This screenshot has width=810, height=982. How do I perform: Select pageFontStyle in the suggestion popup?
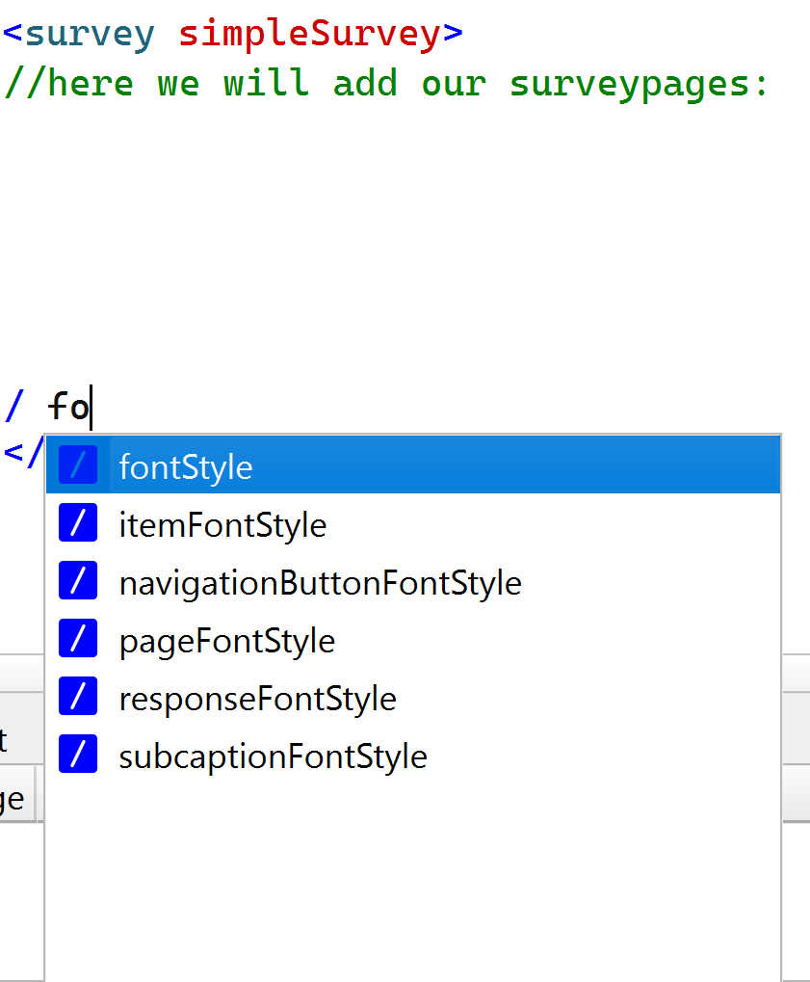[x=226, y=641]
